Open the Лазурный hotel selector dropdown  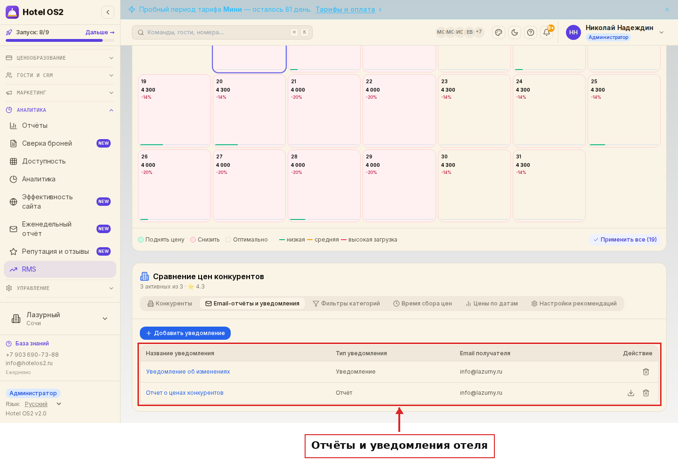coord(60,319)
